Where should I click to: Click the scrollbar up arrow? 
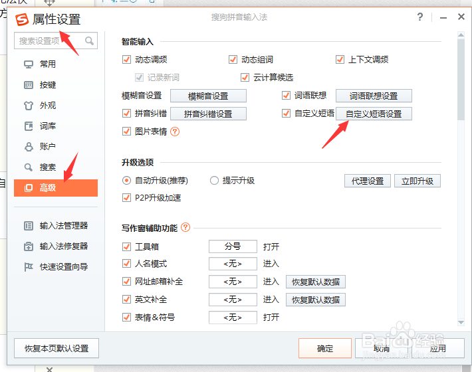[461, 35]
